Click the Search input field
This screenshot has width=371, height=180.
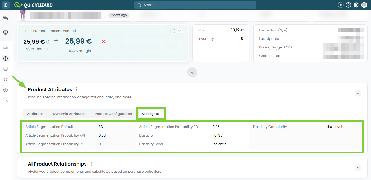pos(195,5)
